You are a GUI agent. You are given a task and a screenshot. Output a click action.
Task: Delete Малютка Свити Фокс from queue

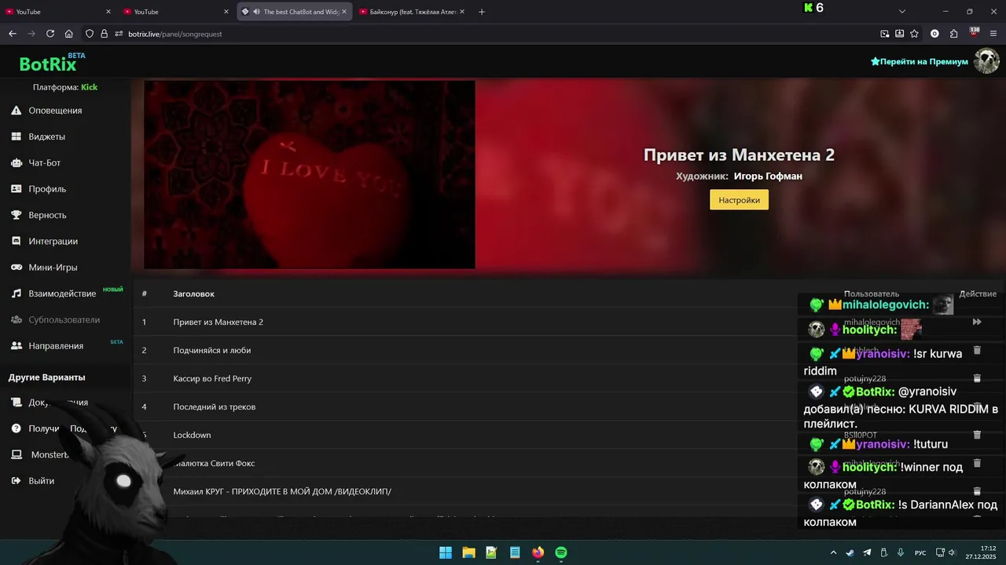977,463
